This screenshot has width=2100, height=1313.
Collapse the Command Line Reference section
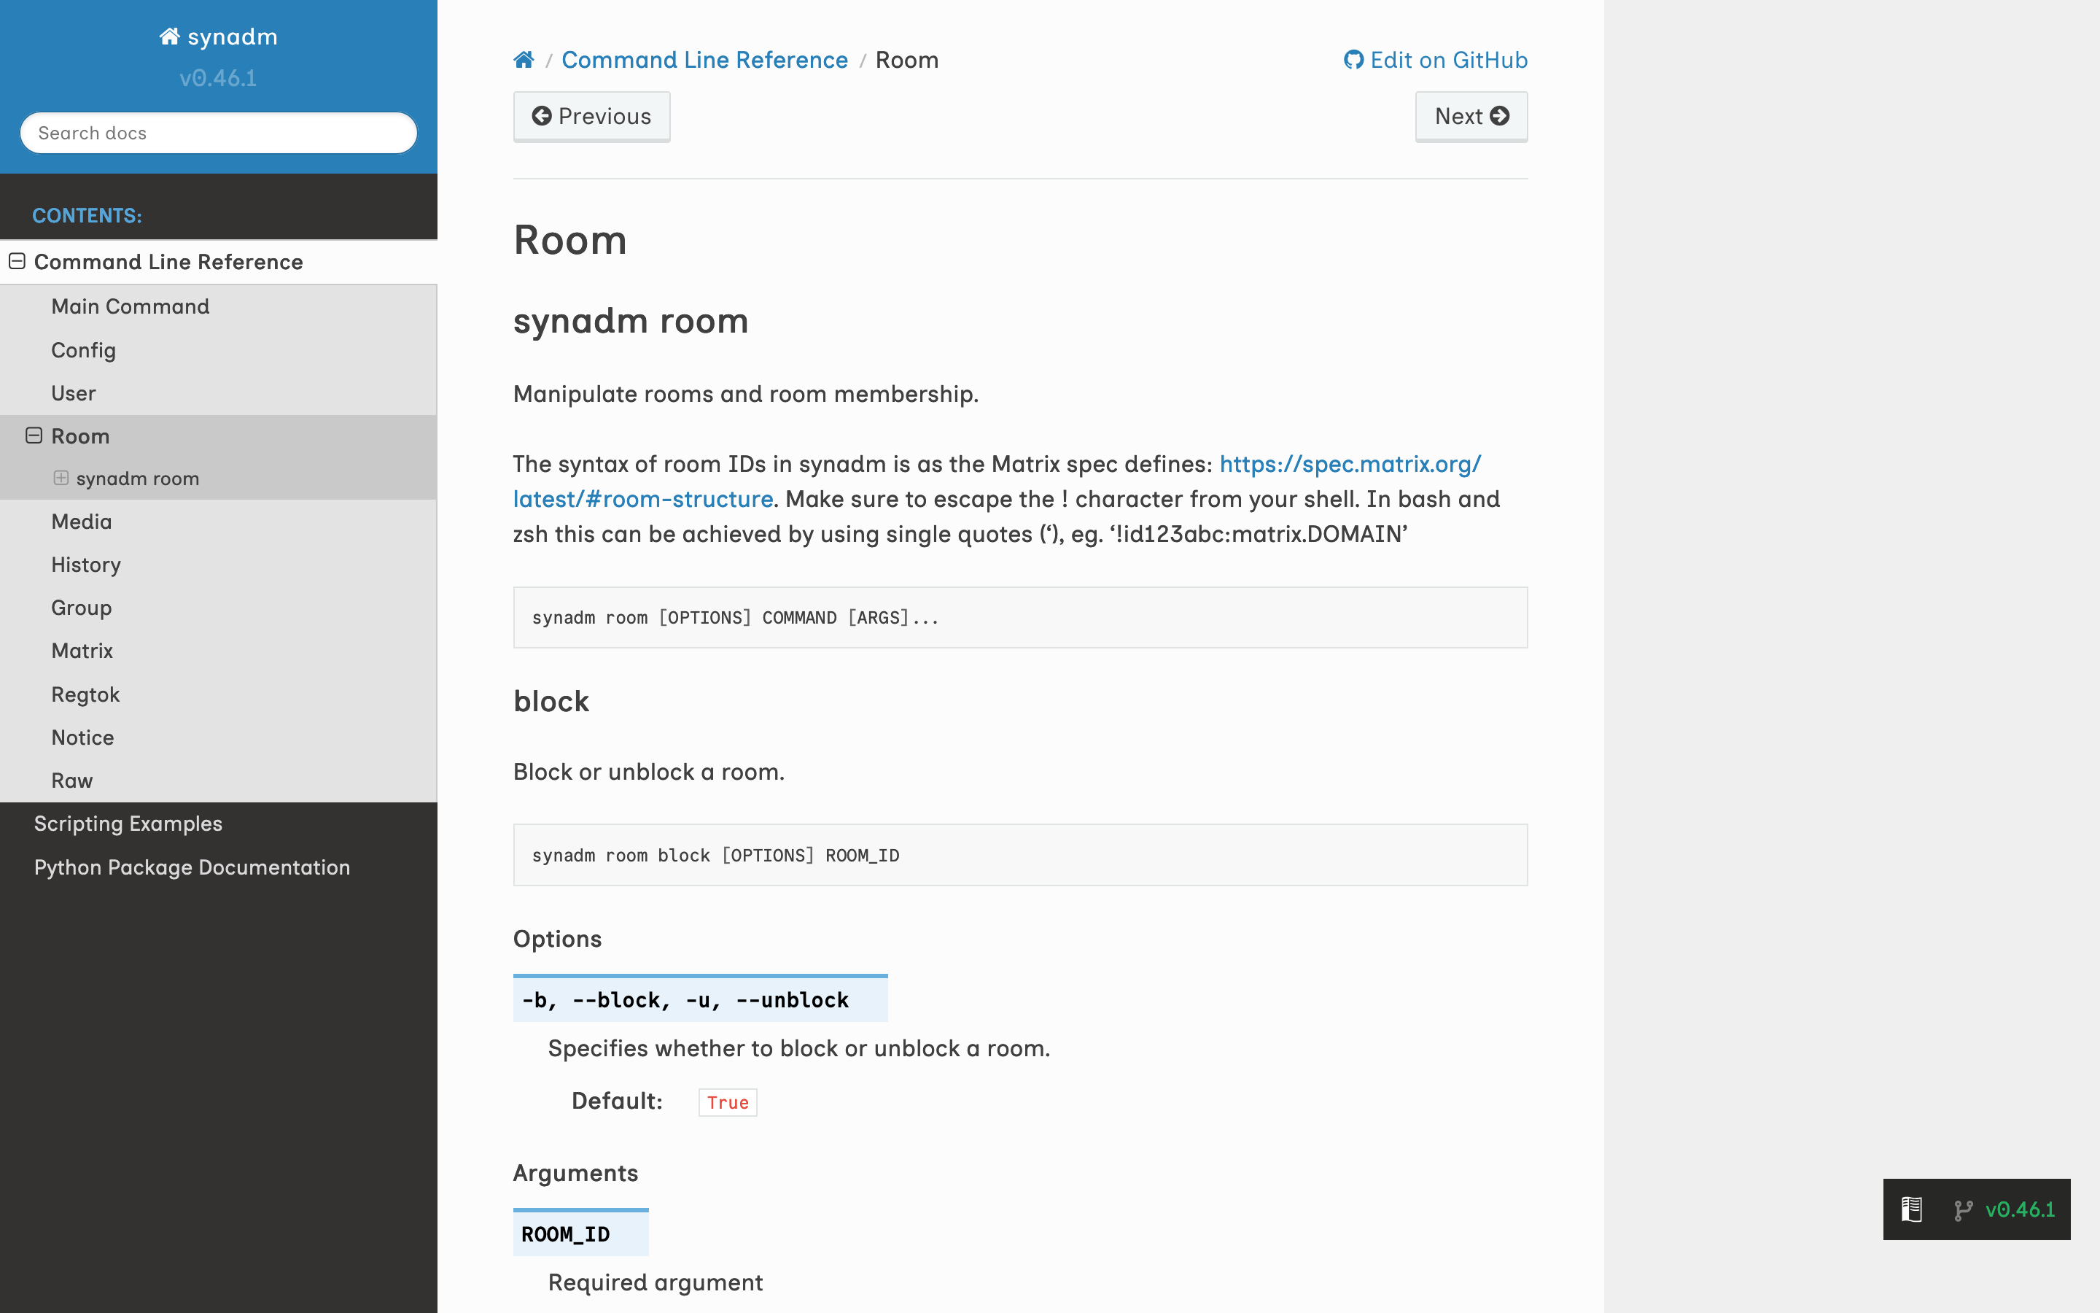[x=17, y=261]
